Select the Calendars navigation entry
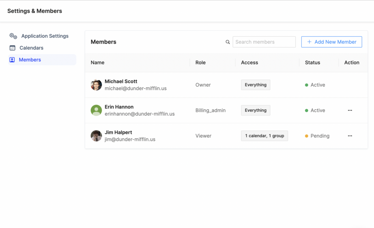Viewport: 374px width, 228px height. pyautogui.click(x=31, y=48)
